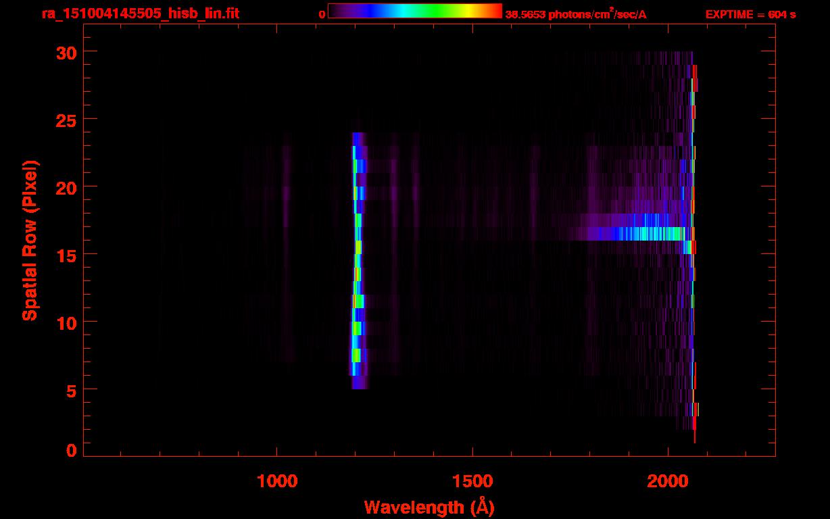830x519 pixels.
Task: Click the 30 spatial row tick label
Action: pos(66,52)
